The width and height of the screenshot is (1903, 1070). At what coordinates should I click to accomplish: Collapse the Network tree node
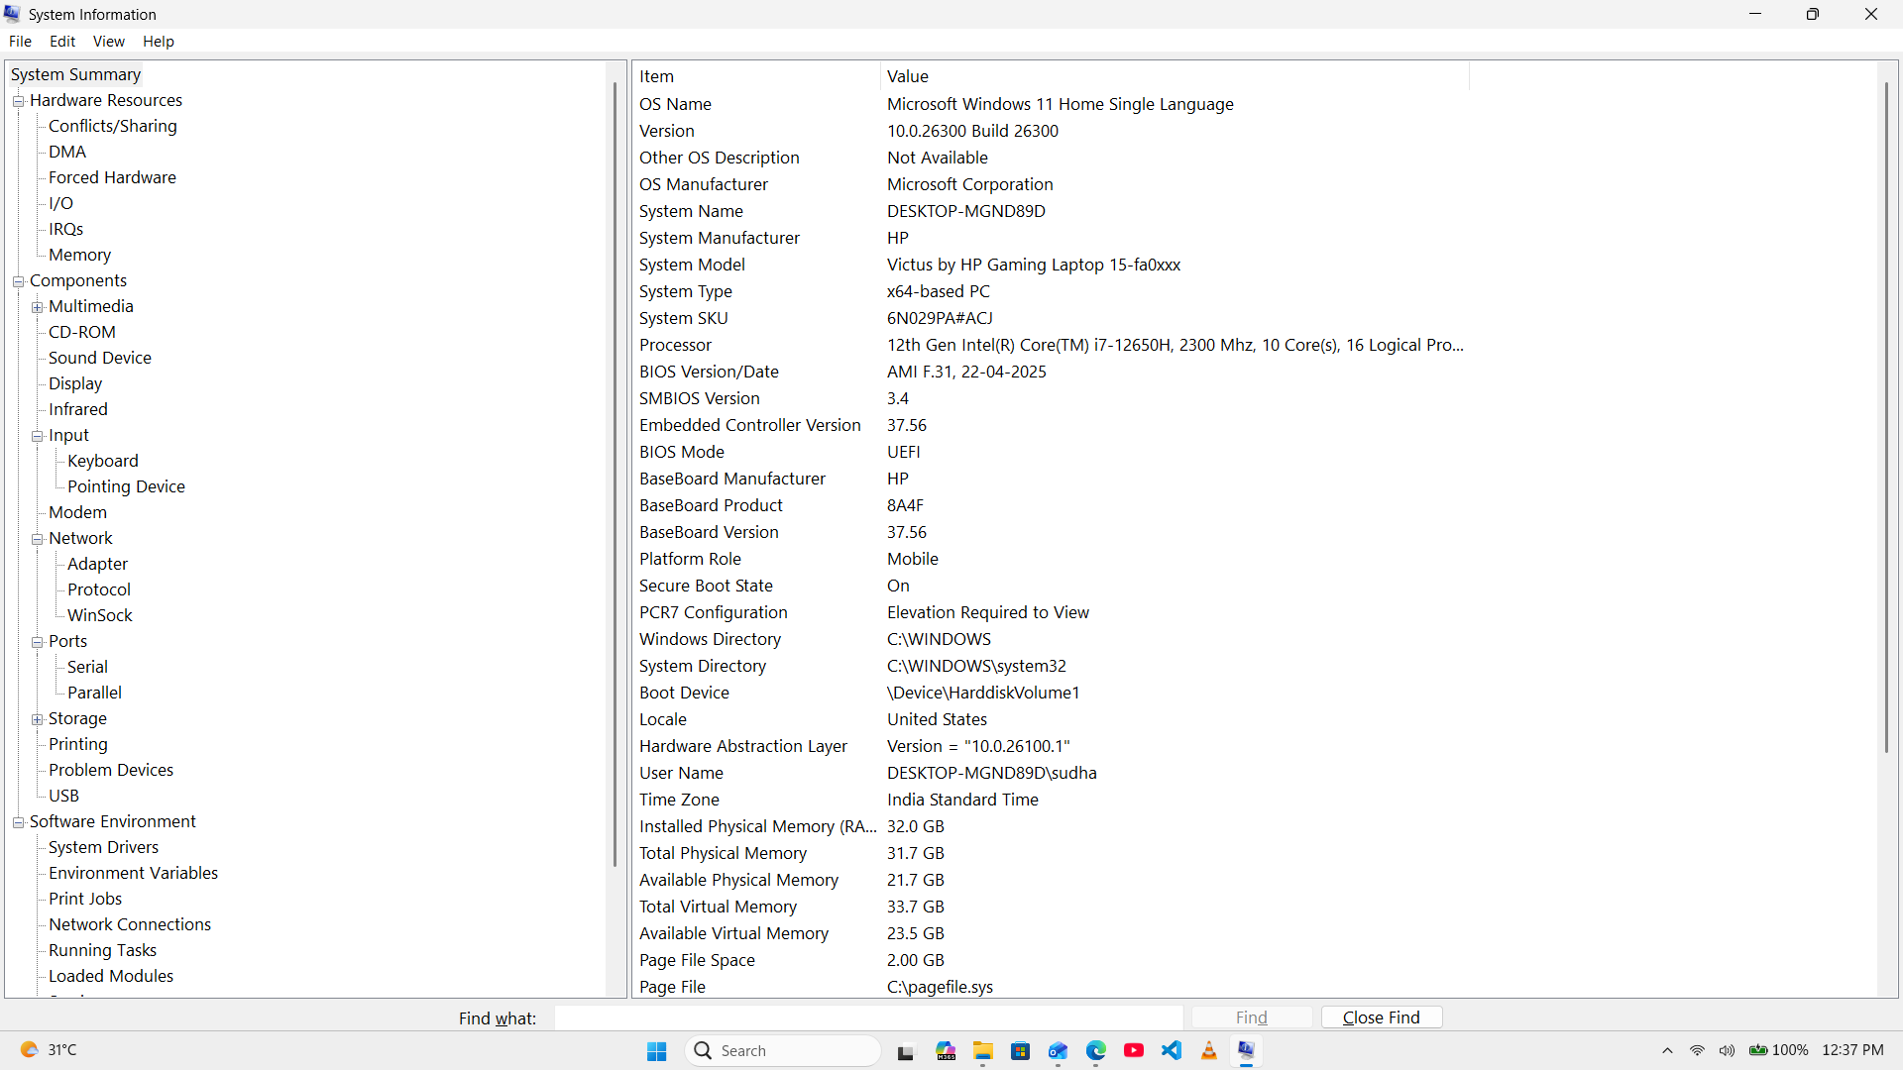pyautogui.click(x=37, y=539)
